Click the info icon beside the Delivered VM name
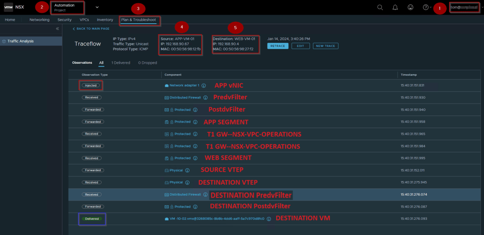 (268, 219)
